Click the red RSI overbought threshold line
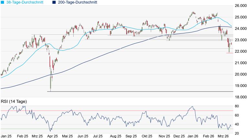Screen dimensions: 247x138 (129, 111)
